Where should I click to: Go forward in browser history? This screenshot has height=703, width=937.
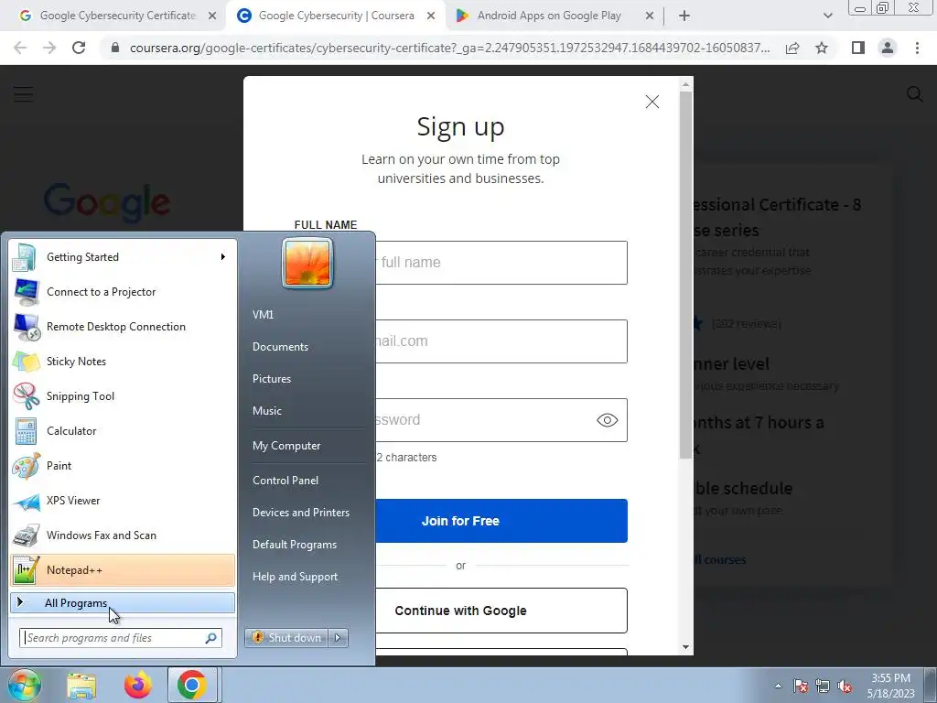coord(49,48)
